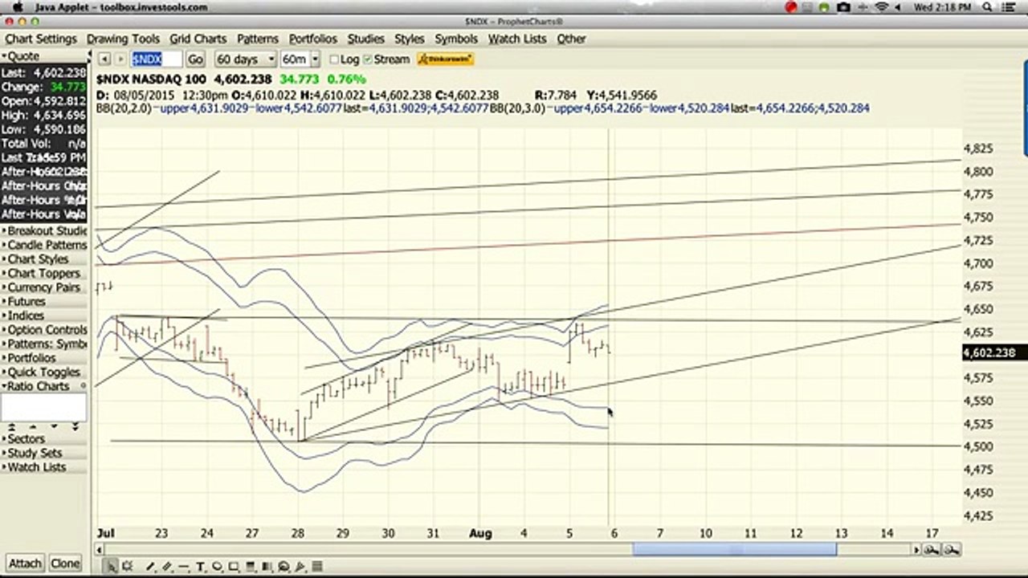The width and height of the screenshot is (1028, 578).
Task: Open the Styles menu
Action: pos(410,39)
